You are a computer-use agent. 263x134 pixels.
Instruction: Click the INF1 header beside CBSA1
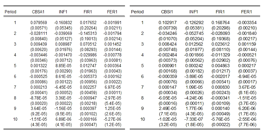click(x=64, y=12)
